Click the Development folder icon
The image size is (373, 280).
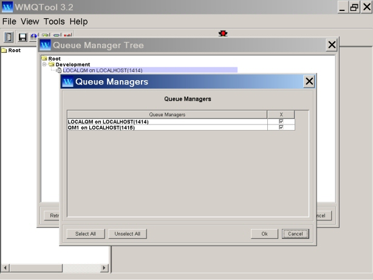click(52, 64)
